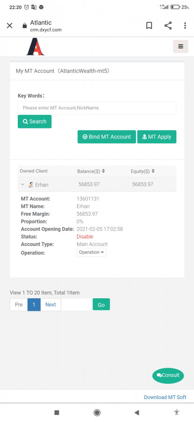Viewport: 194px width, 422px height.
Task: Click the green Search button
Action: [x=35, y=121]
